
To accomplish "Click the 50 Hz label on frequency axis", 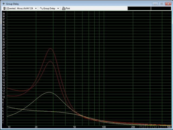I will click(x=75, y=127).
